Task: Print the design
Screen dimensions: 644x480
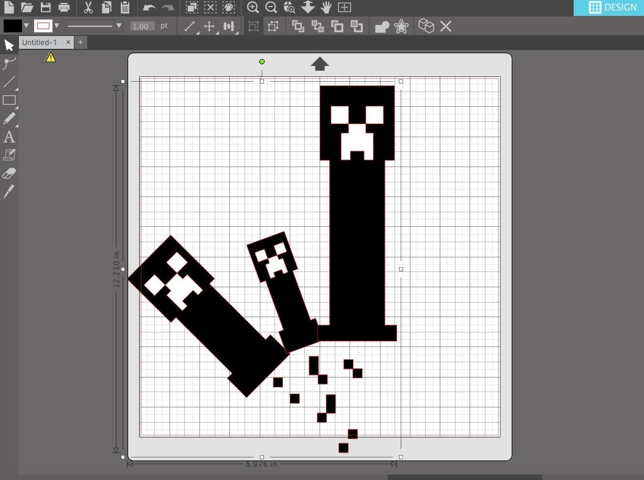Action: (64, 7)
